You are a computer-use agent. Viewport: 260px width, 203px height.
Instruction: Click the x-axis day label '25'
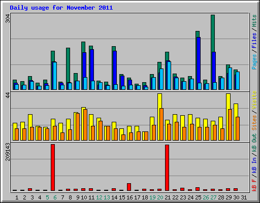198,197
